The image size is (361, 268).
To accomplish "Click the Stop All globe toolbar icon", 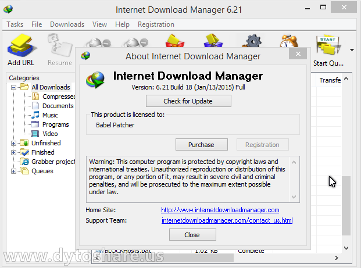I will (136, 43).
